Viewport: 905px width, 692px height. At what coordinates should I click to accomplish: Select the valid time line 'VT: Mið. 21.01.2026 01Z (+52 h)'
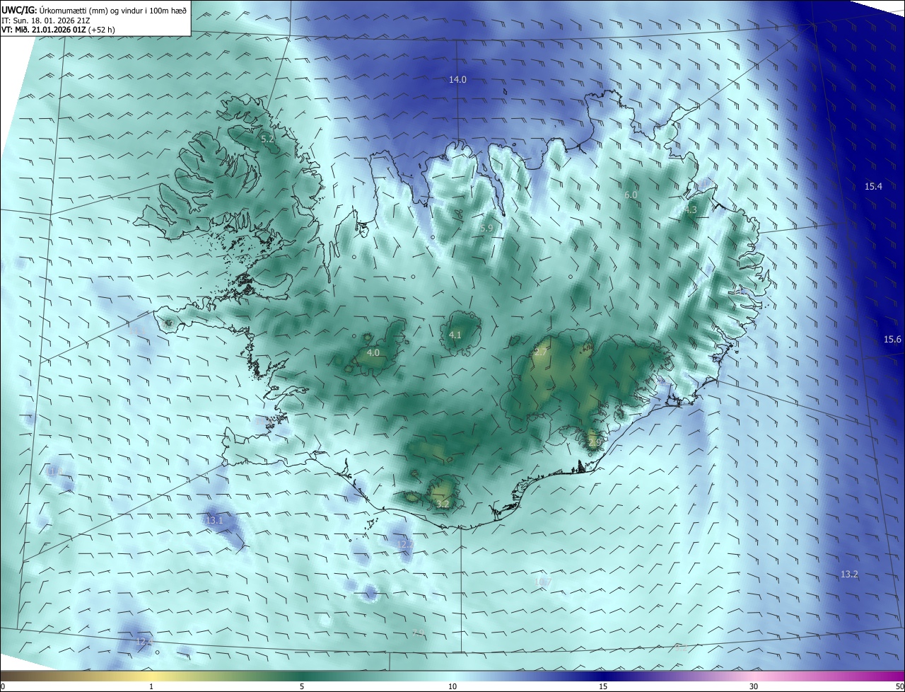[59, 30]
